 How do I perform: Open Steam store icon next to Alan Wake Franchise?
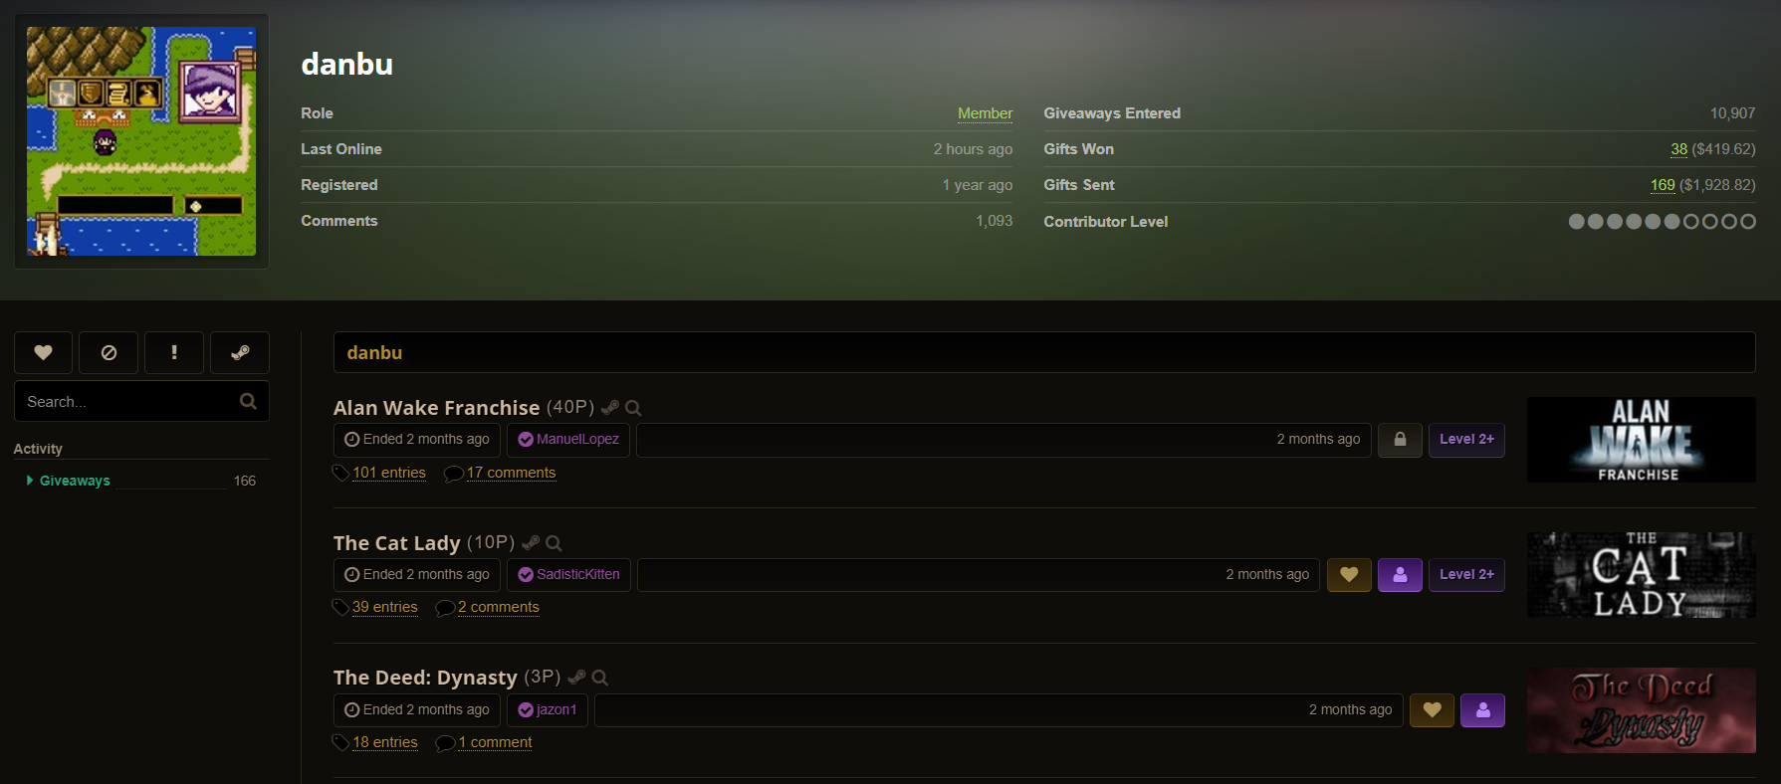pos(610,407)
